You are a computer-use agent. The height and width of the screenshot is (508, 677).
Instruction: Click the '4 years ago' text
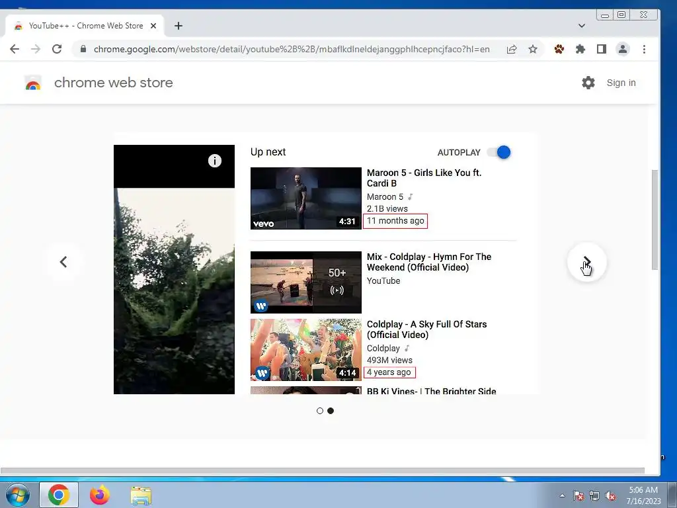pyautogui.click(x=389, y=372)
